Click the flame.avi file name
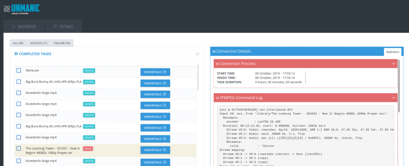Image resolution: width=409 pixels, height=166 pixels. click(x=32, y=70)
